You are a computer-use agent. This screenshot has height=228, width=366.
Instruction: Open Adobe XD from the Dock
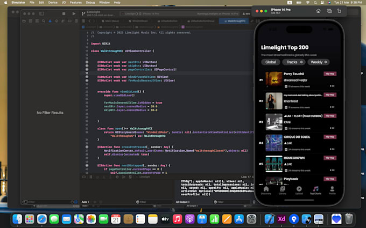(281, 219)
